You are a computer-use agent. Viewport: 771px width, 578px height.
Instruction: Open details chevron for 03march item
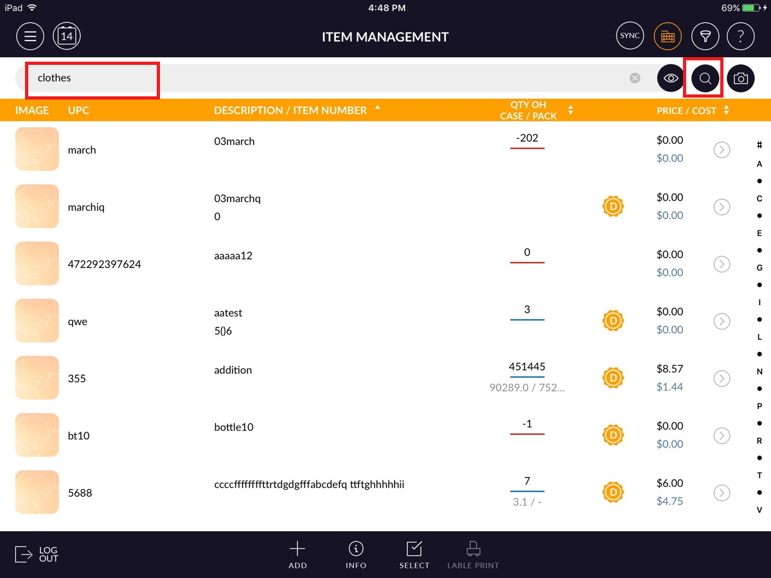(722, 150)
